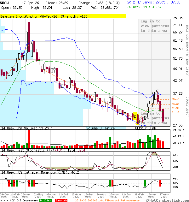Click the green Bullish legend swatch
Image resolution: width=189 pixels, height=202 pixels.
point(45,200)
